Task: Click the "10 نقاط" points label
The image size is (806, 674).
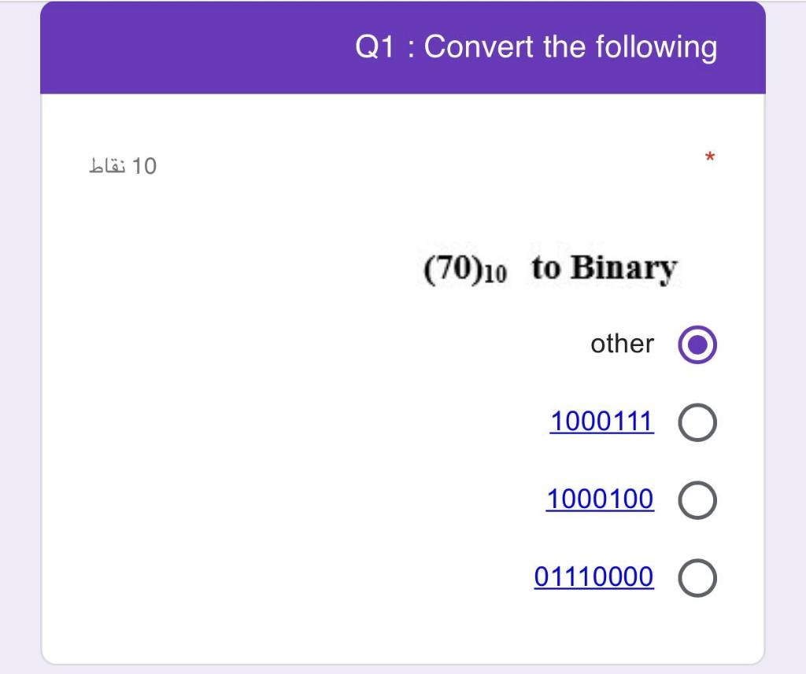Action: click(123, 166)
